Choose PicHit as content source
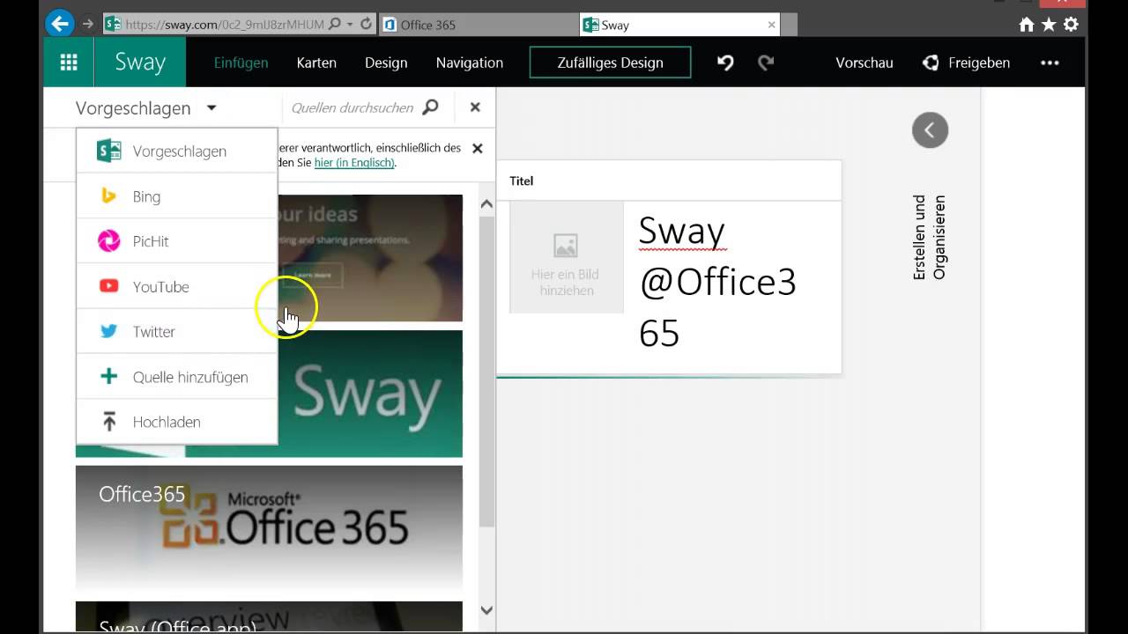 tap(177, 241)
